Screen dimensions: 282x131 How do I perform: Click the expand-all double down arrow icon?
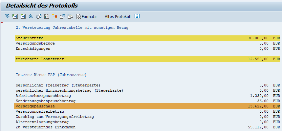(7, 16)
